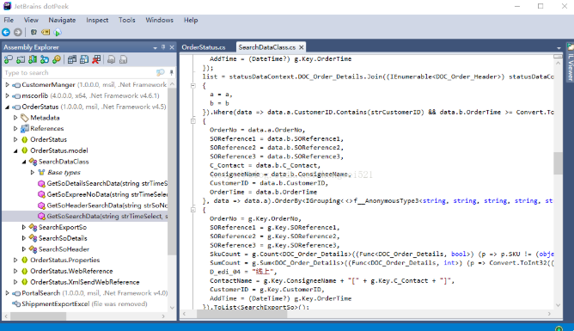
Task: Open the Help menu
Action: coord(191,20)
